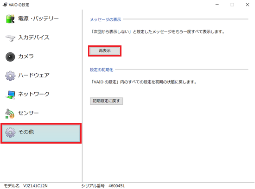Click the モデル名 status bar label

[12, 186]
